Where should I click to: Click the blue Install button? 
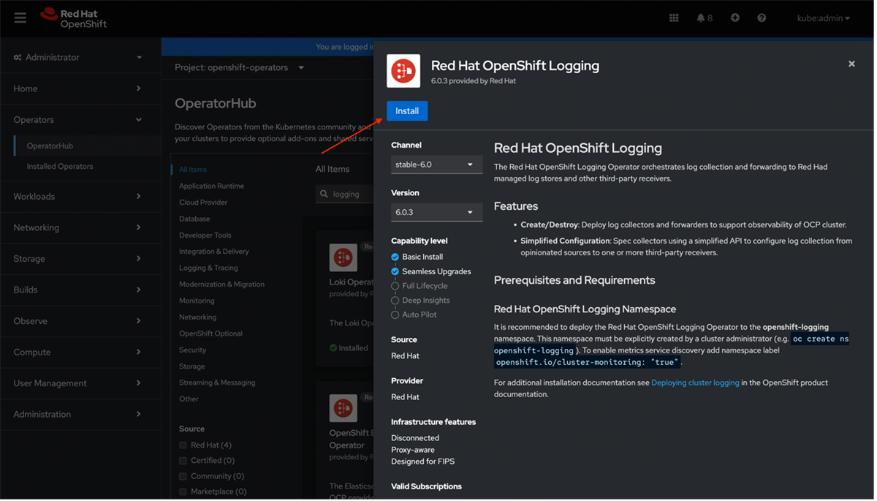(x=406, y=110)
